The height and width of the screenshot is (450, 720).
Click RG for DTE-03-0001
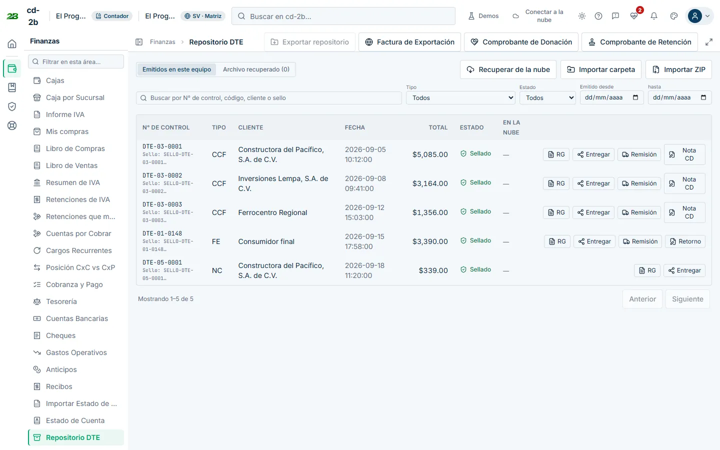556,154
